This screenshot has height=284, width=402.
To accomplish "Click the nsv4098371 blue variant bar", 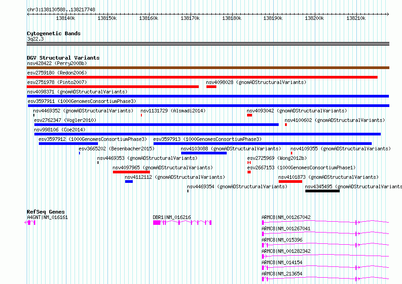I will click(x=208, y=96).
